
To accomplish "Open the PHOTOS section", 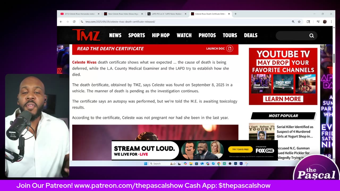I will tap(207, 35).
